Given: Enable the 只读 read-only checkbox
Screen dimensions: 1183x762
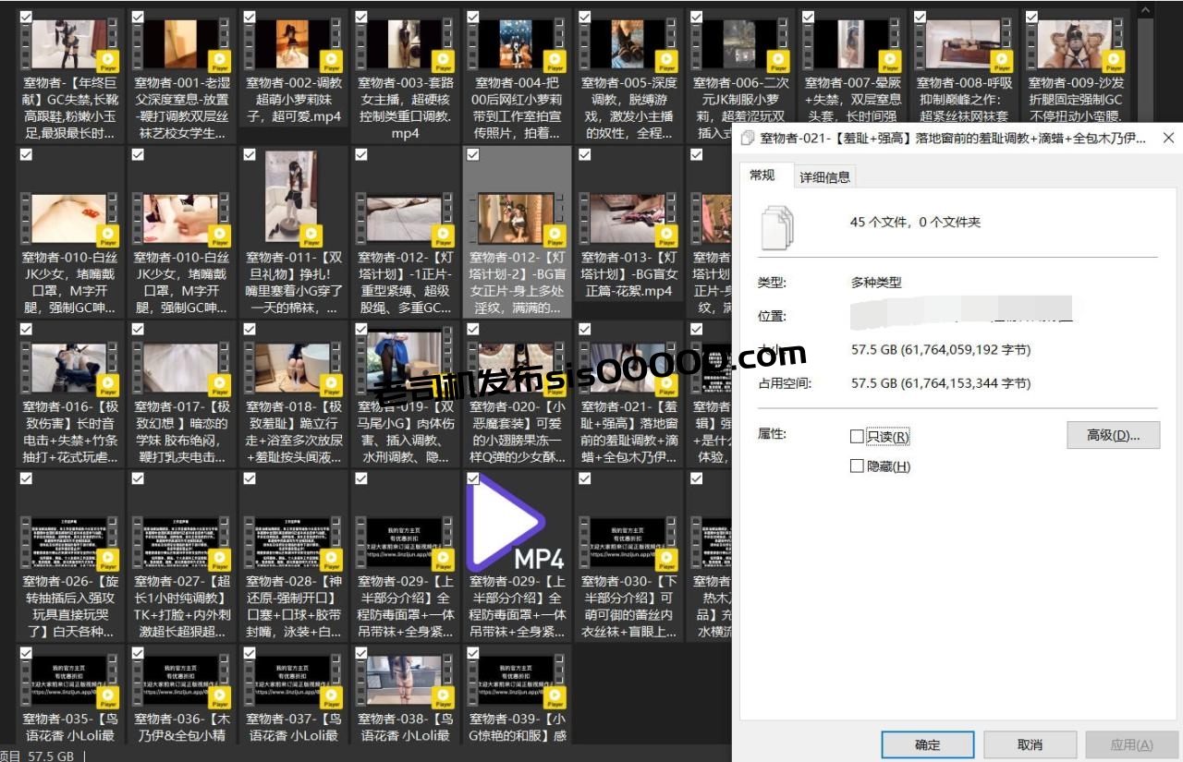Looking at the screenshot, I should [x=857, y=436].
